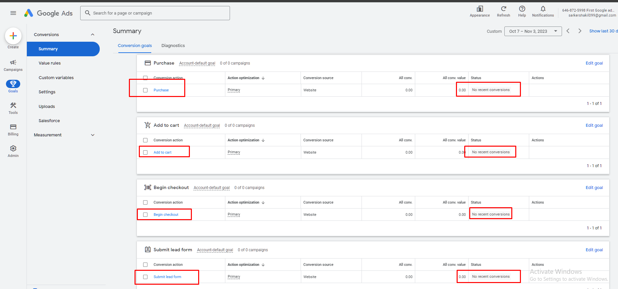Click Edit goal for Purchase
The image size is (618, 289).
point(594,63)
